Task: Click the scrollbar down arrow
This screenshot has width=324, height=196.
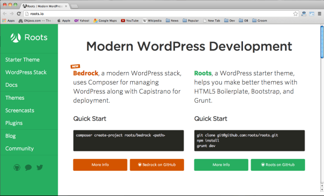Action: (x=322, y=190)
